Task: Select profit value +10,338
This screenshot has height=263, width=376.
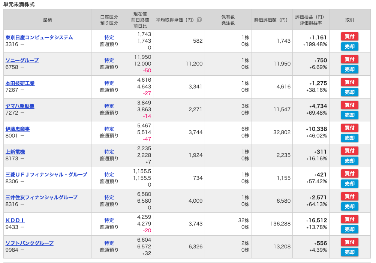Action: click(316, 129)
